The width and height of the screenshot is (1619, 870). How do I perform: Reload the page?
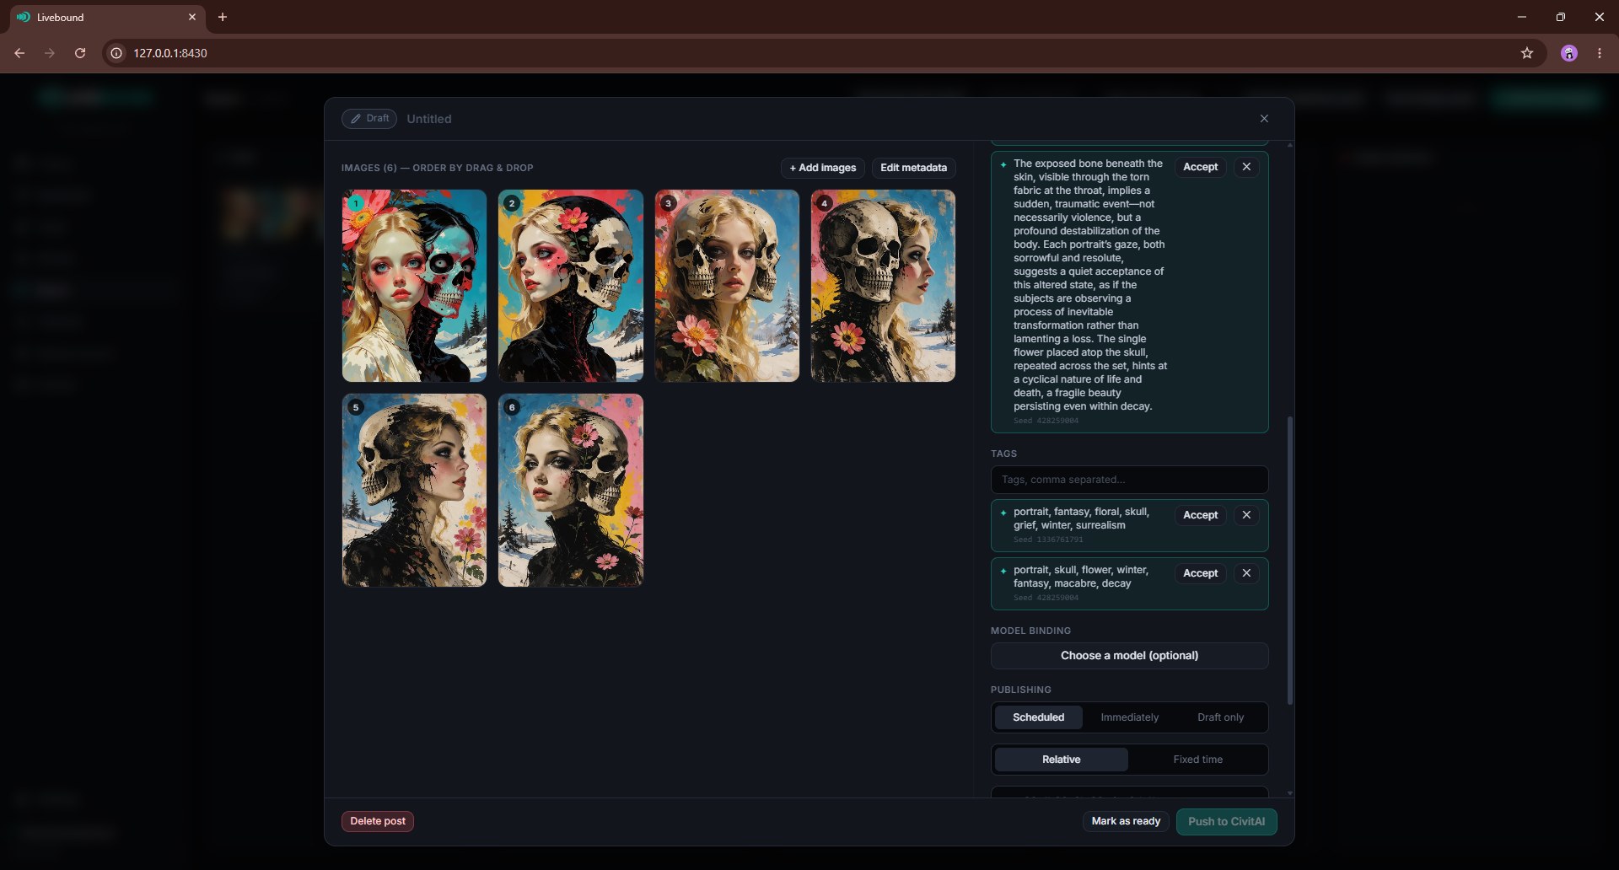(x=80, y=53)
